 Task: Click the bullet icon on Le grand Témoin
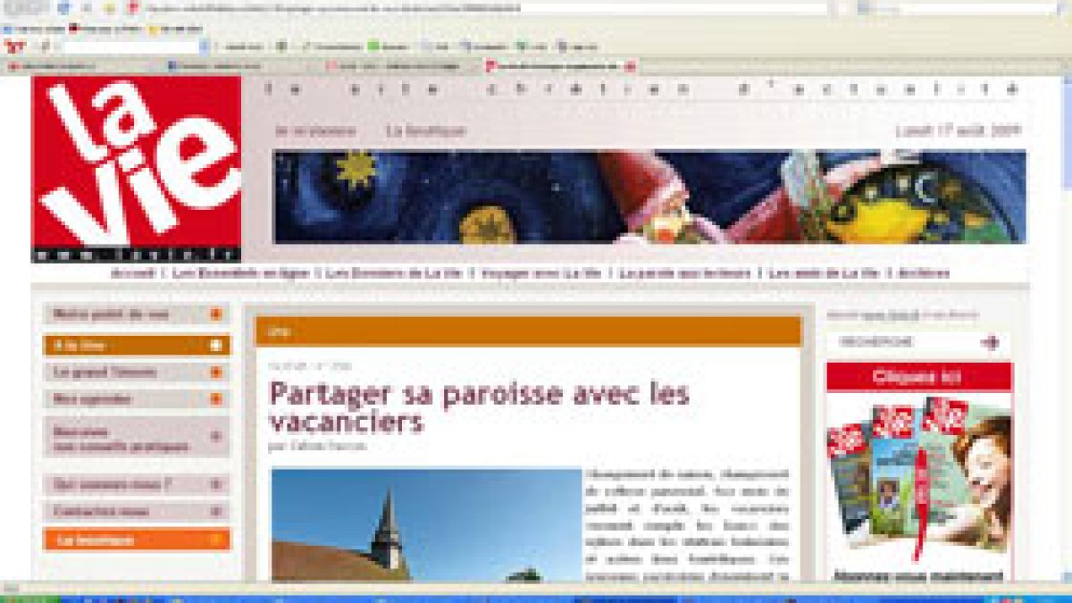click(215, 373)
